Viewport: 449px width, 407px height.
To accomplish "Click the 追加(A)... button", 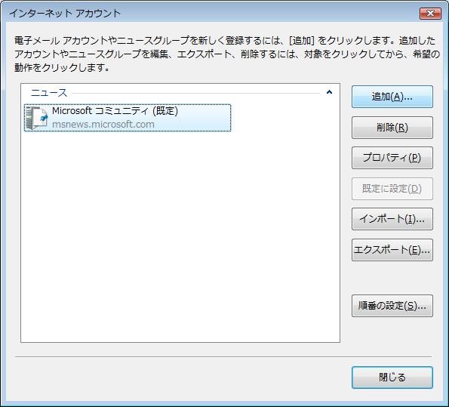I will (x=392, y=97).
